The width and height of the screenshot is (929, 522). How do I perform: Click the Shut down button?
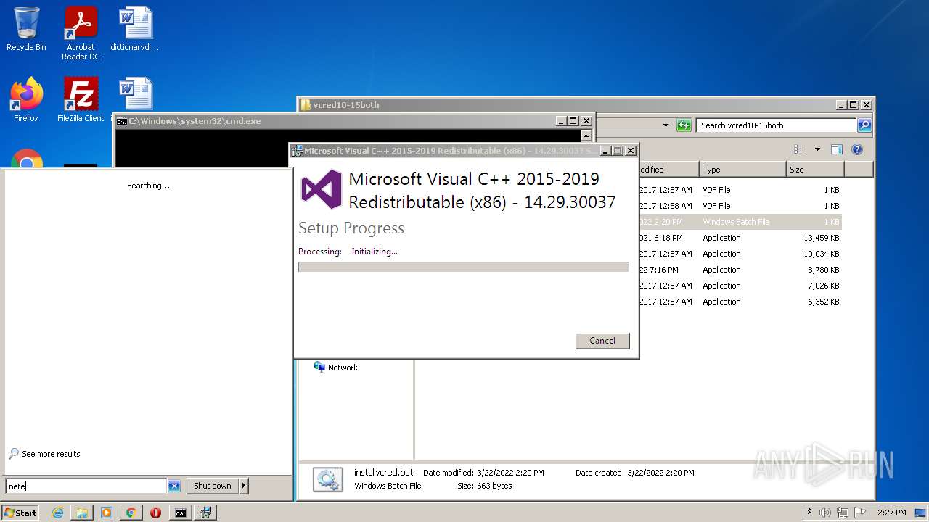coord(212,486)
